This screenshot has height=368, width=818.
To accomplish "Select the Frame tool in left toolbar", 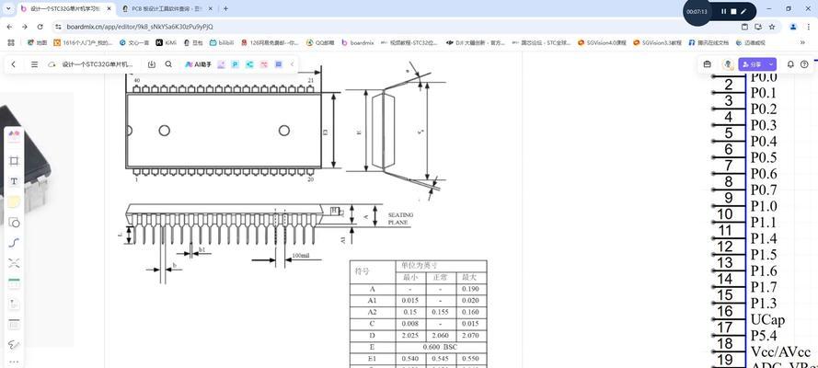I will click(x=14, y=161).
